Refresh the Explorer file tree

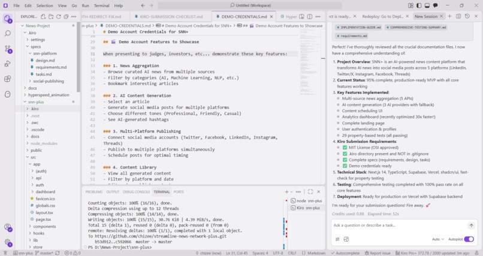click(x=59, y=17)
